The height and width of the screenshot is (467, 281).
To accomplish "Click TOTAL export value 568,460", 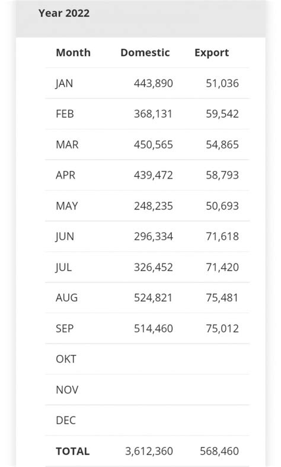I will click(219, 451).
